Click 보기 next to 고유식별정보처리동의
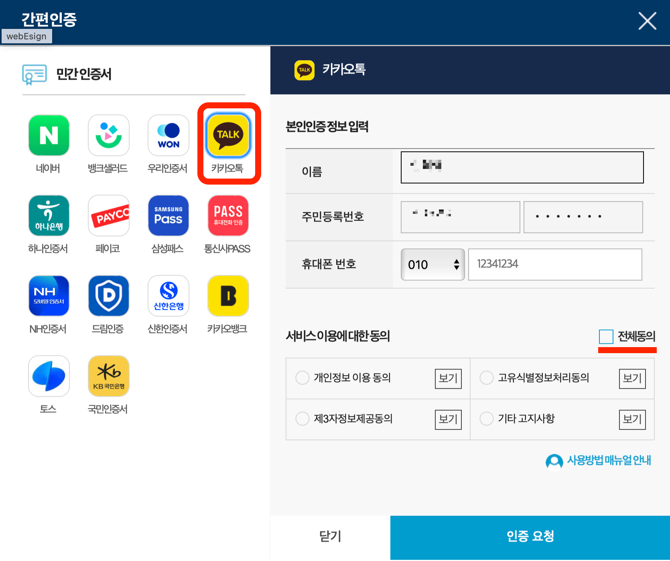The width and height of the screenshot is (670, 561). pyautogui.click(x=632, y=378)
